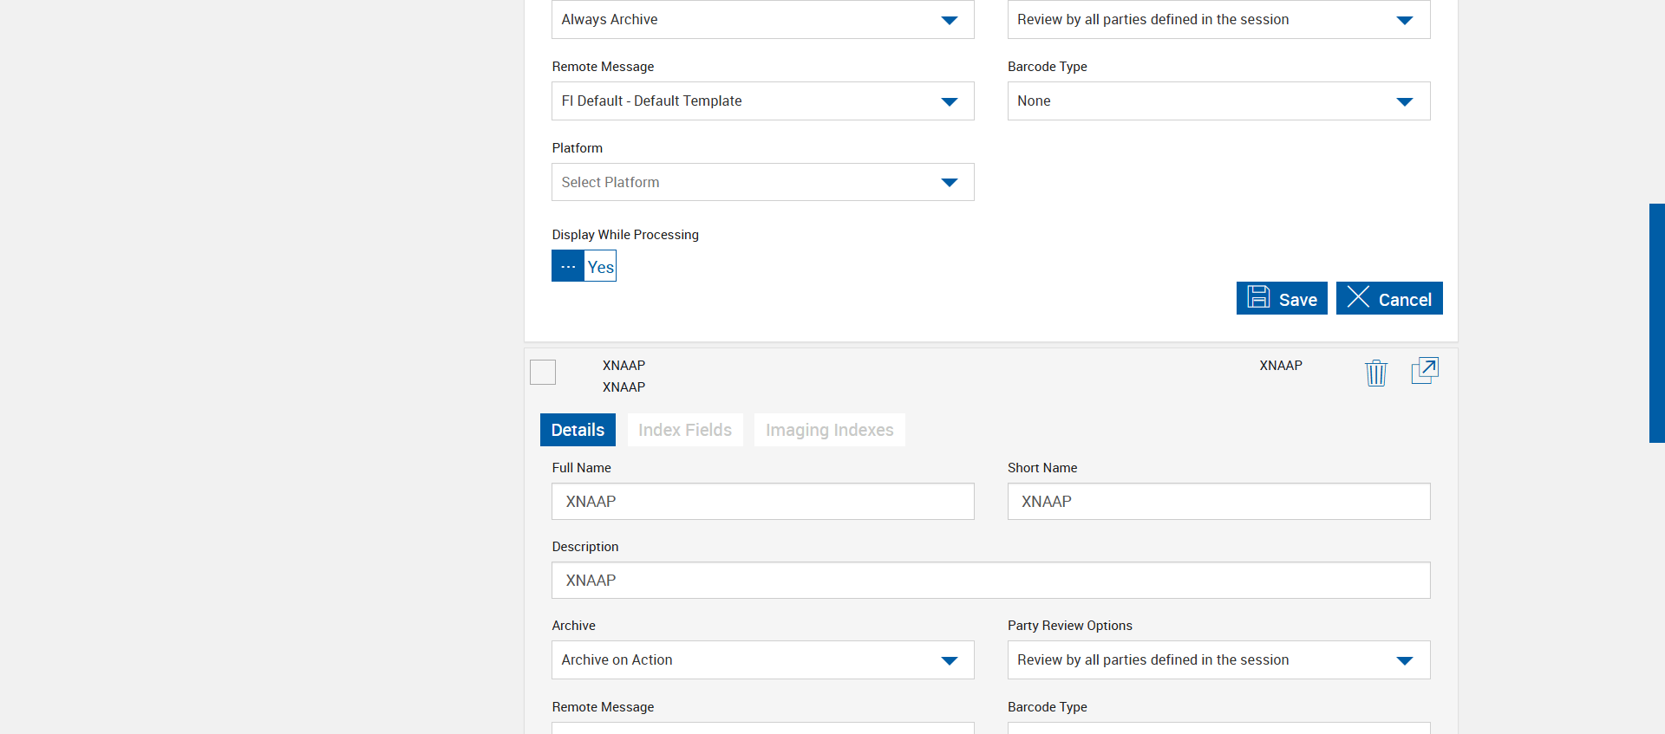The image size is (1665, 734).
Task: Click the Save button with disk icon
Action: coord(1282,299)
